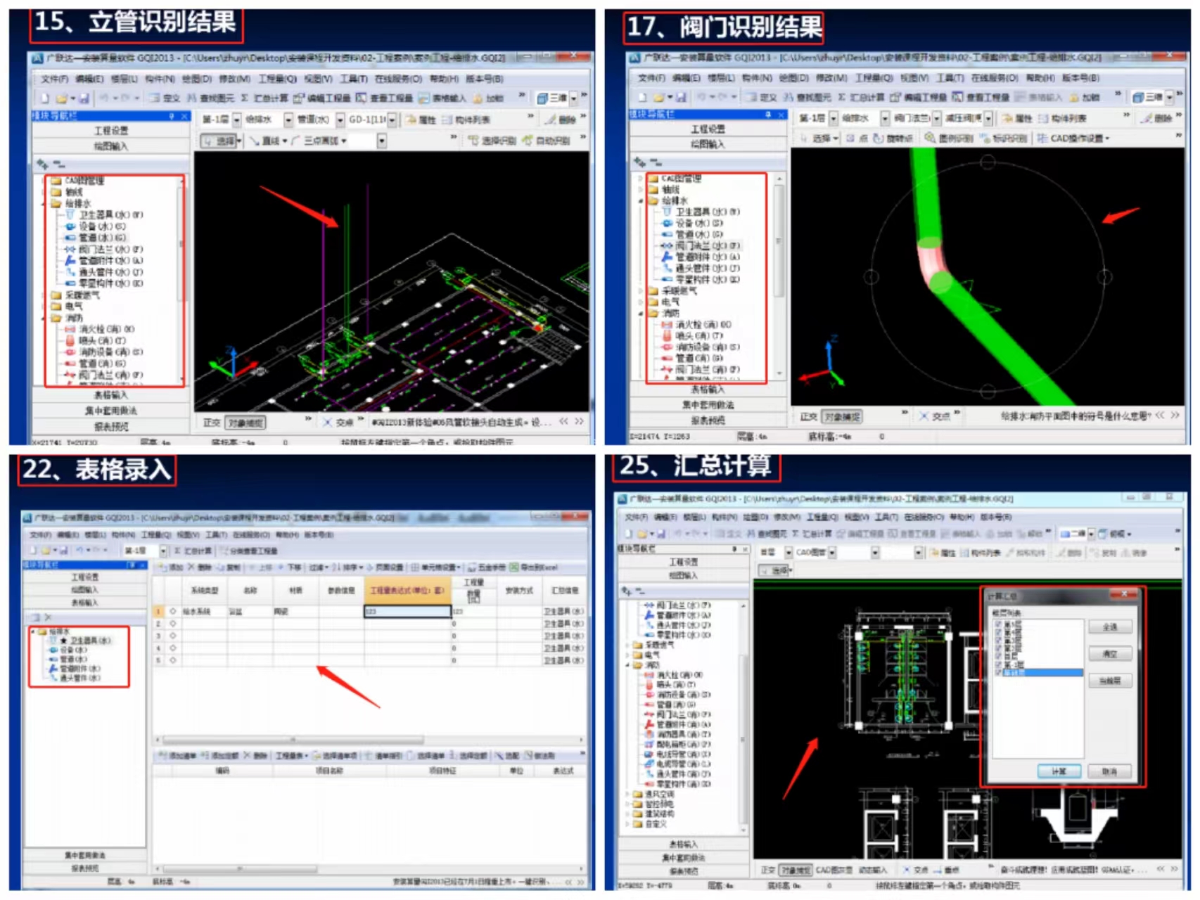Toggle 对象捕捉 in the 立管识别结果 window
The height and width of the screenshot is (900, 1200).
point(245,423)
